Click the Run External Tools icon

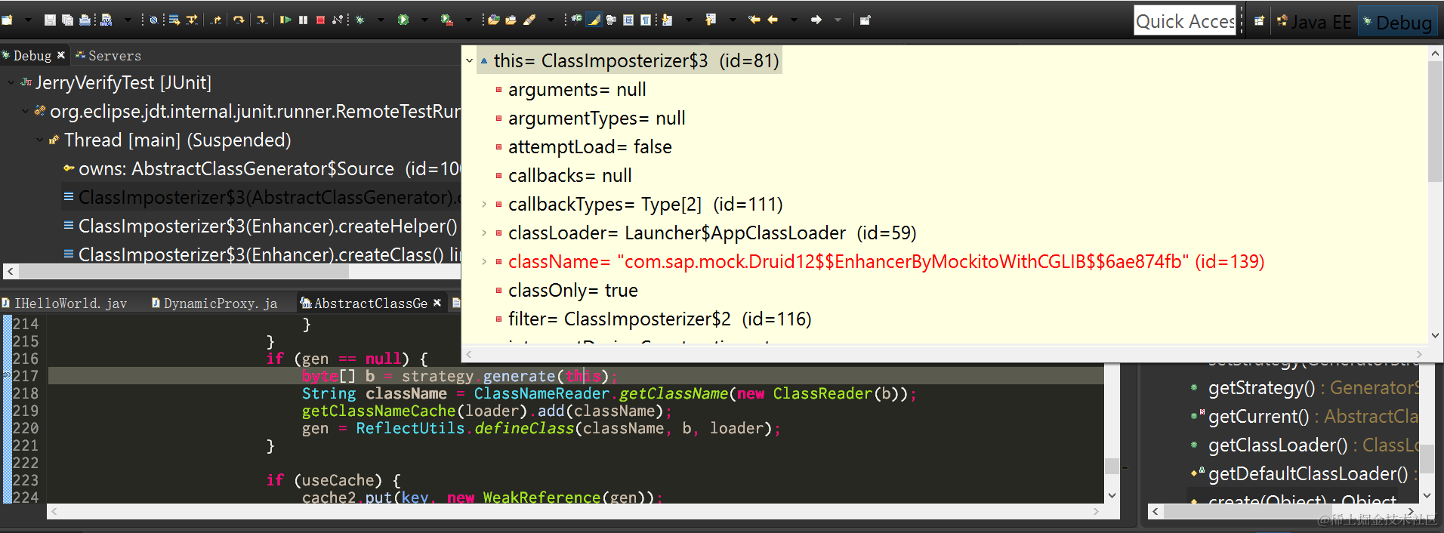(x=446, y=20)
